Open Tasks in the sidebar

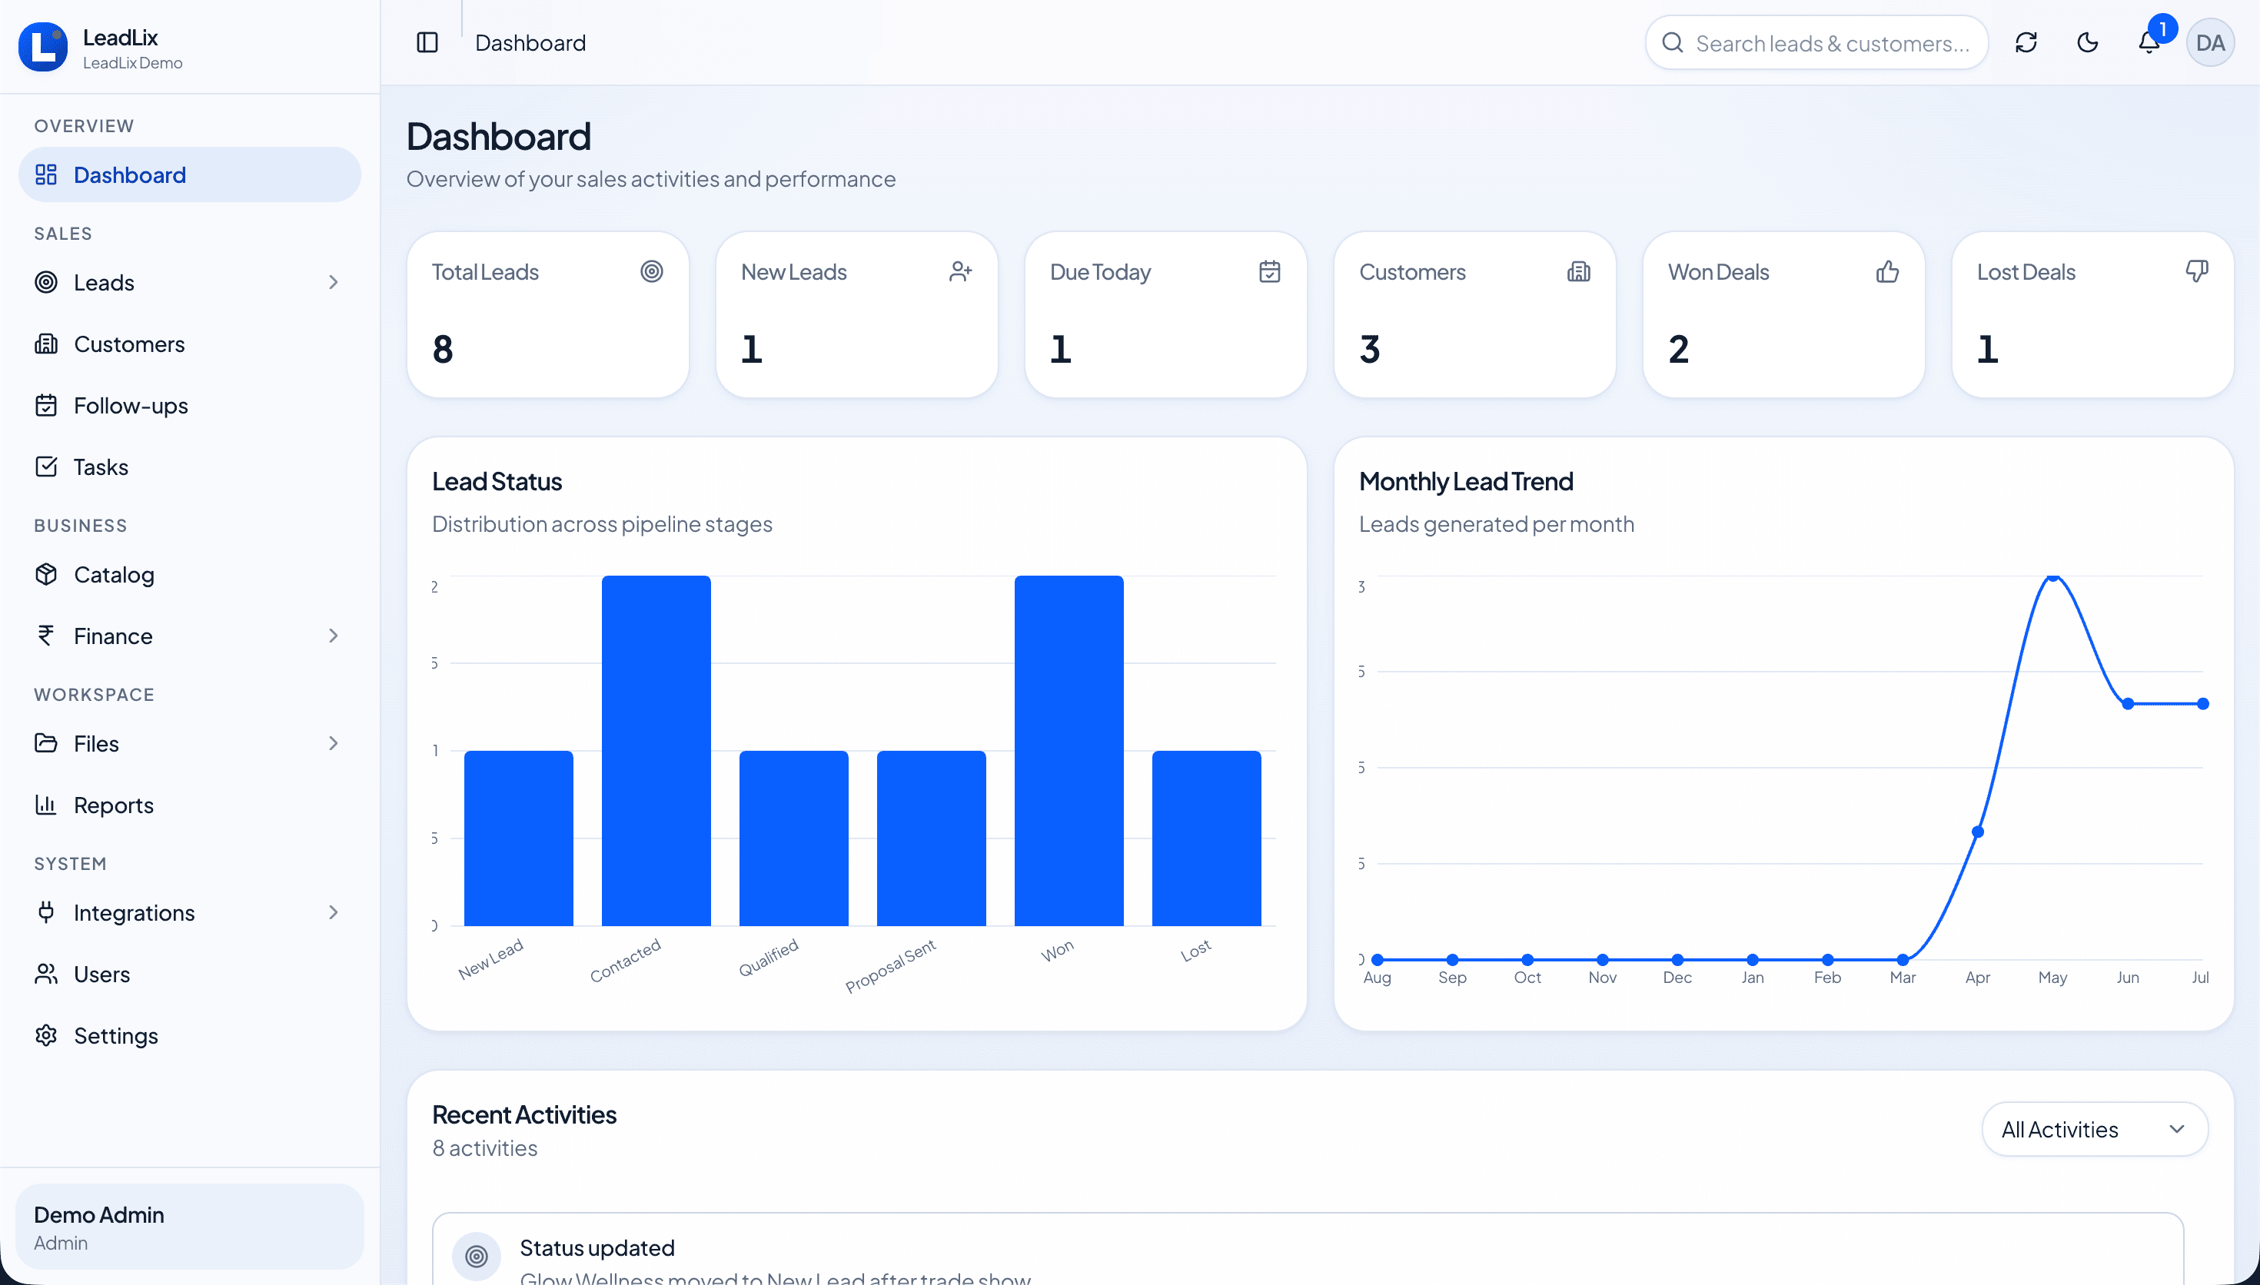click(x=190, y=467)
